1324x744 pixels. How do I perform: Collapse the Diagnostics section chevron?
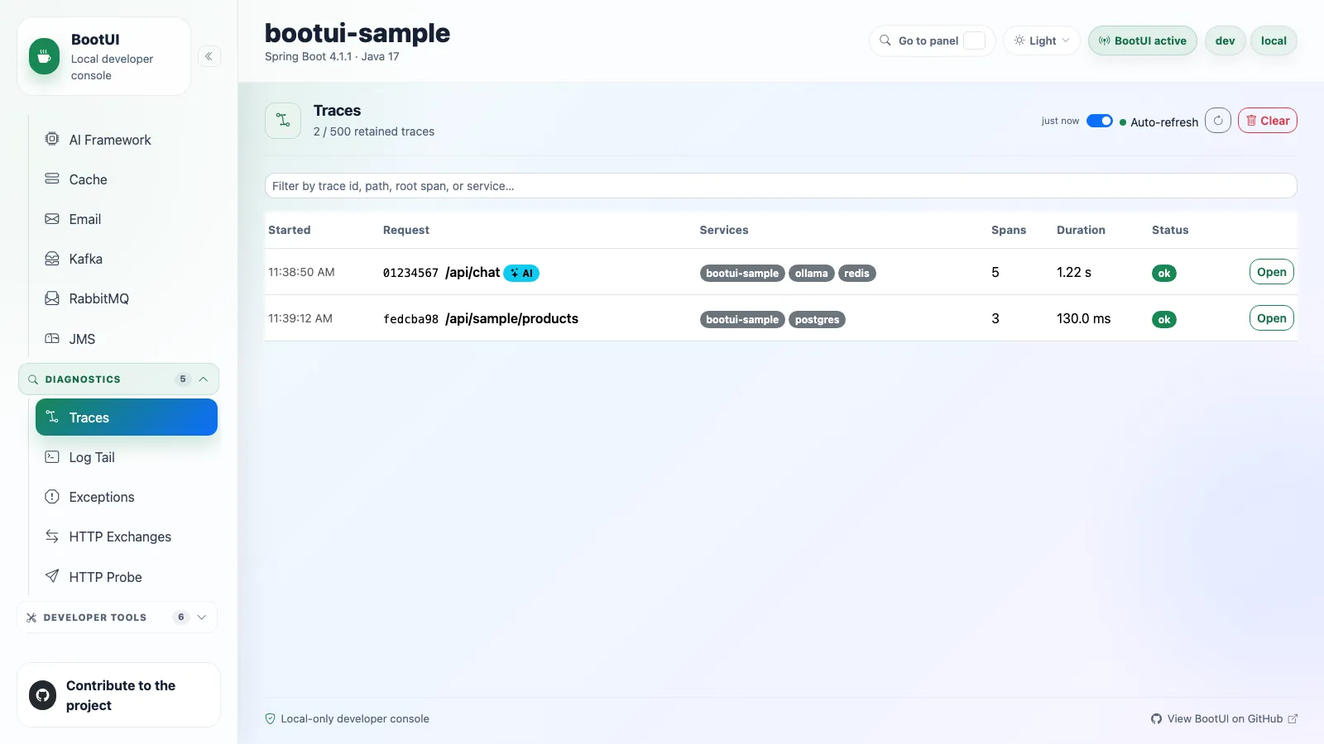(x=204, y=379)
